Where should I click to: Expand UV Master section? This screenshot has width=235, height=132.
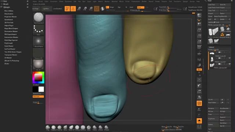point(8,58)
